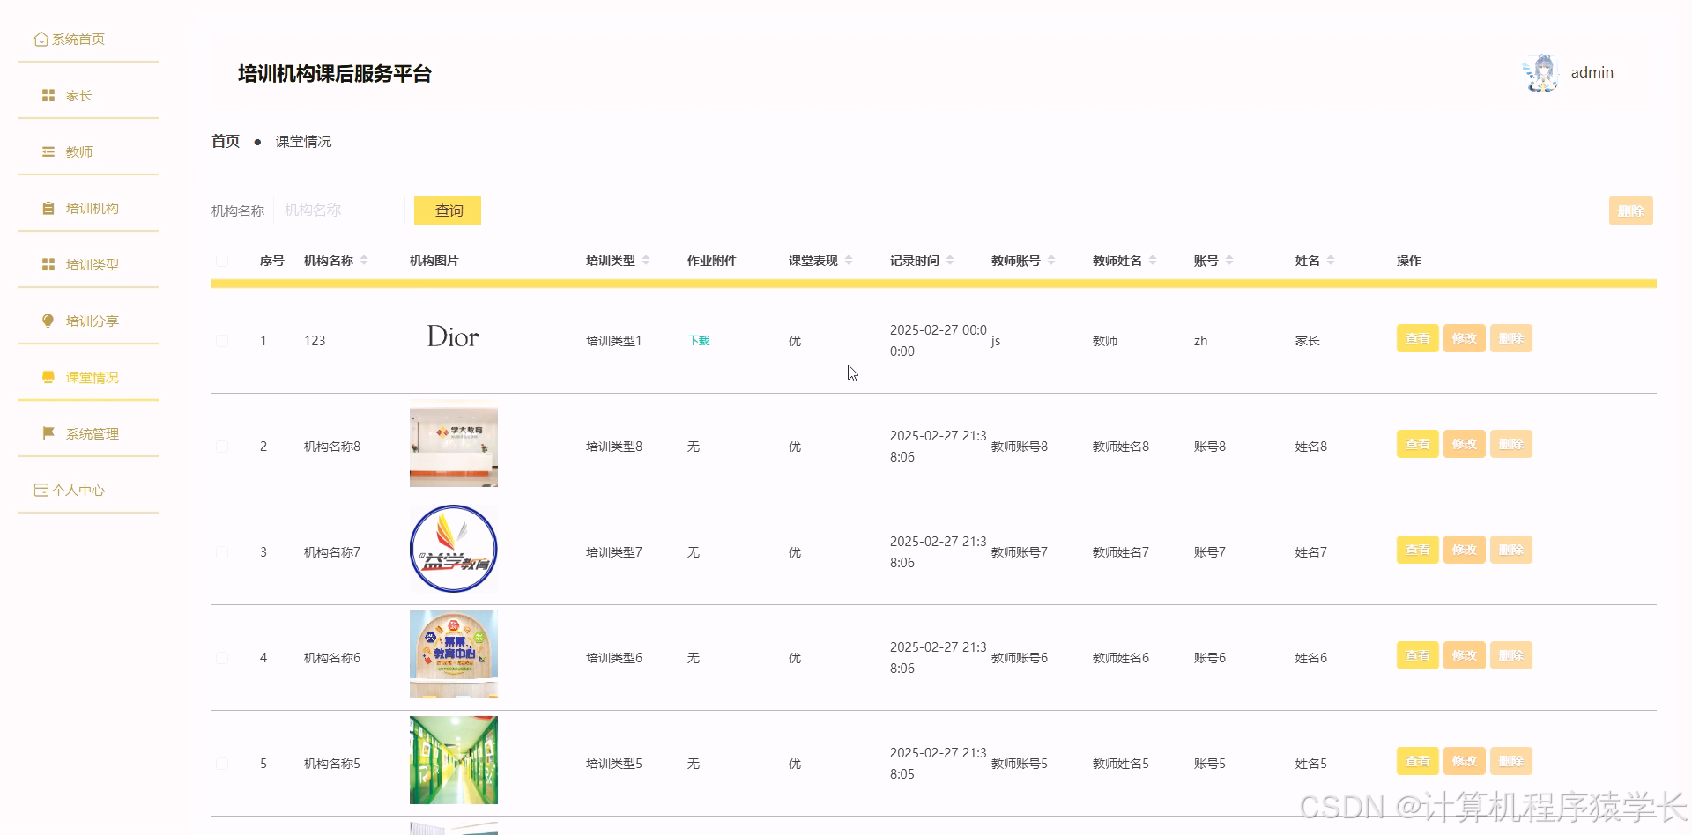Click the batch 删除 button above table
Image resolution: width=1692 pixels, height=835 pixels.
1630,211
